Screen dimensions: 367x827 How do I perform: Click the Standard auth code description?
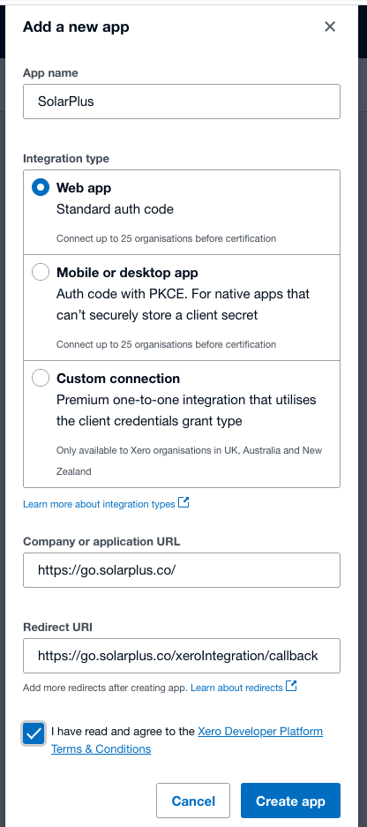115,209
